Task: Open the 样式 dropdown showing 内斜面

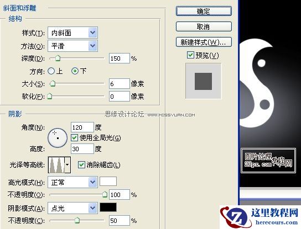Action: [x=72, y=33]
